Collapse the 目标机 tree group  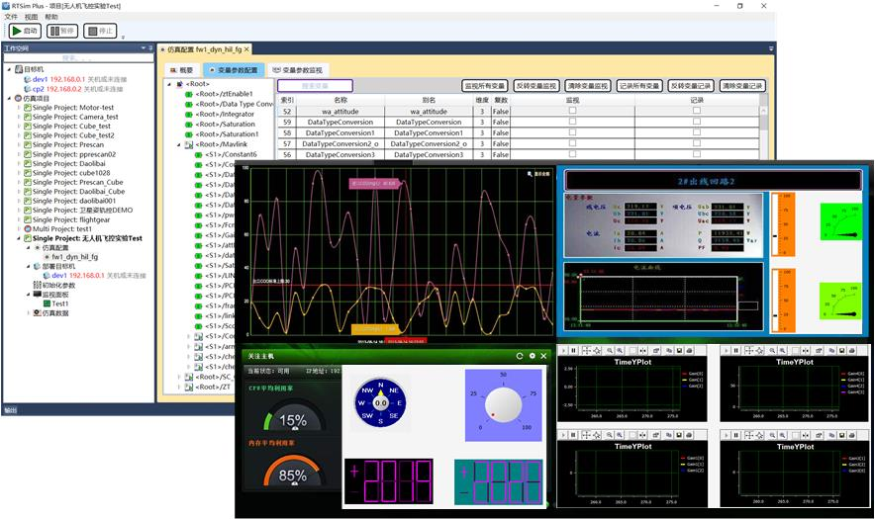coord(8,69)
